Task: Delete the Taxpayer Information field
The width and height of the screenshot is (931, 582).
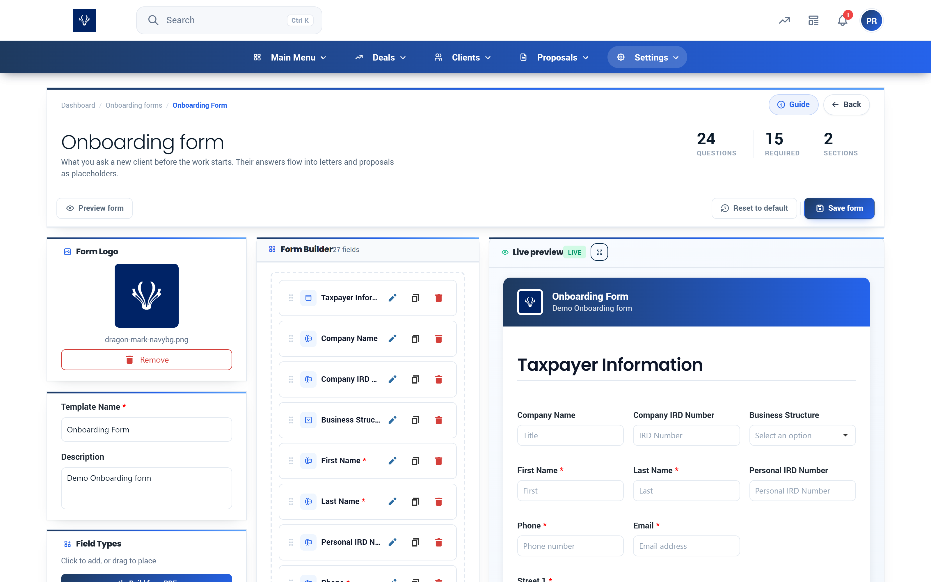Action: (438, 298)
